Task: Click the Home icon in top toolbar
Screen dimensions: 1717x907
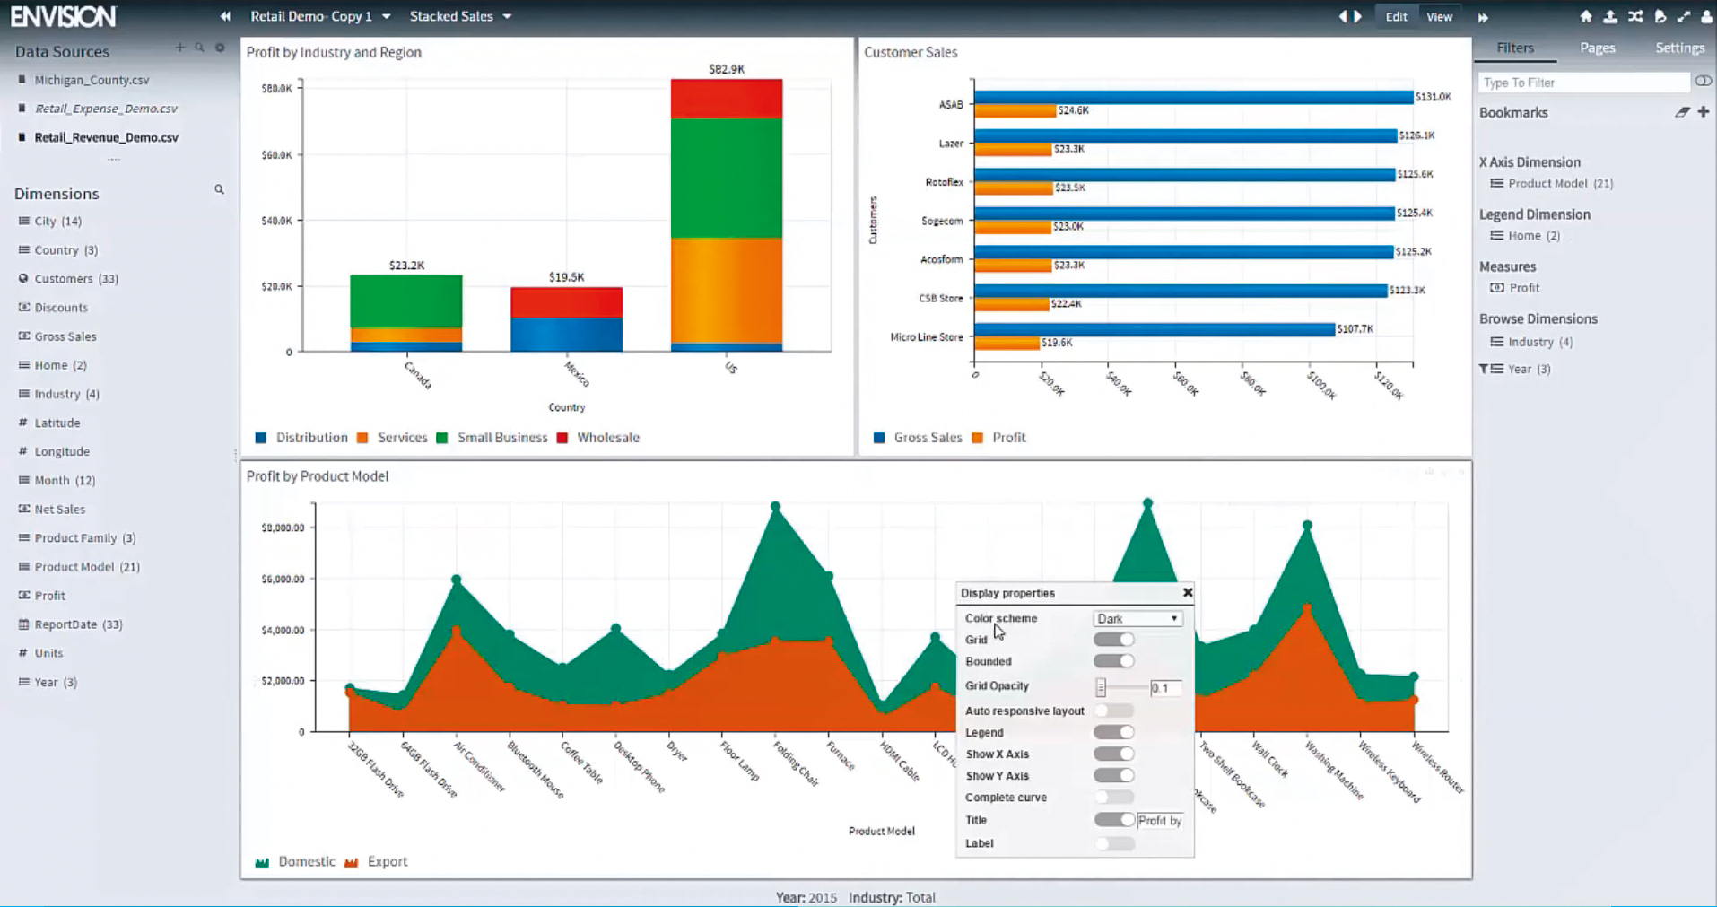Action: pos(1585,16)
